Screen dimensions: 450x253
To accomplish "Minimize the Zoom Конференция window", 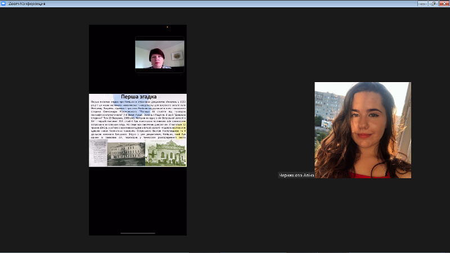I will (x=422, y=3).
